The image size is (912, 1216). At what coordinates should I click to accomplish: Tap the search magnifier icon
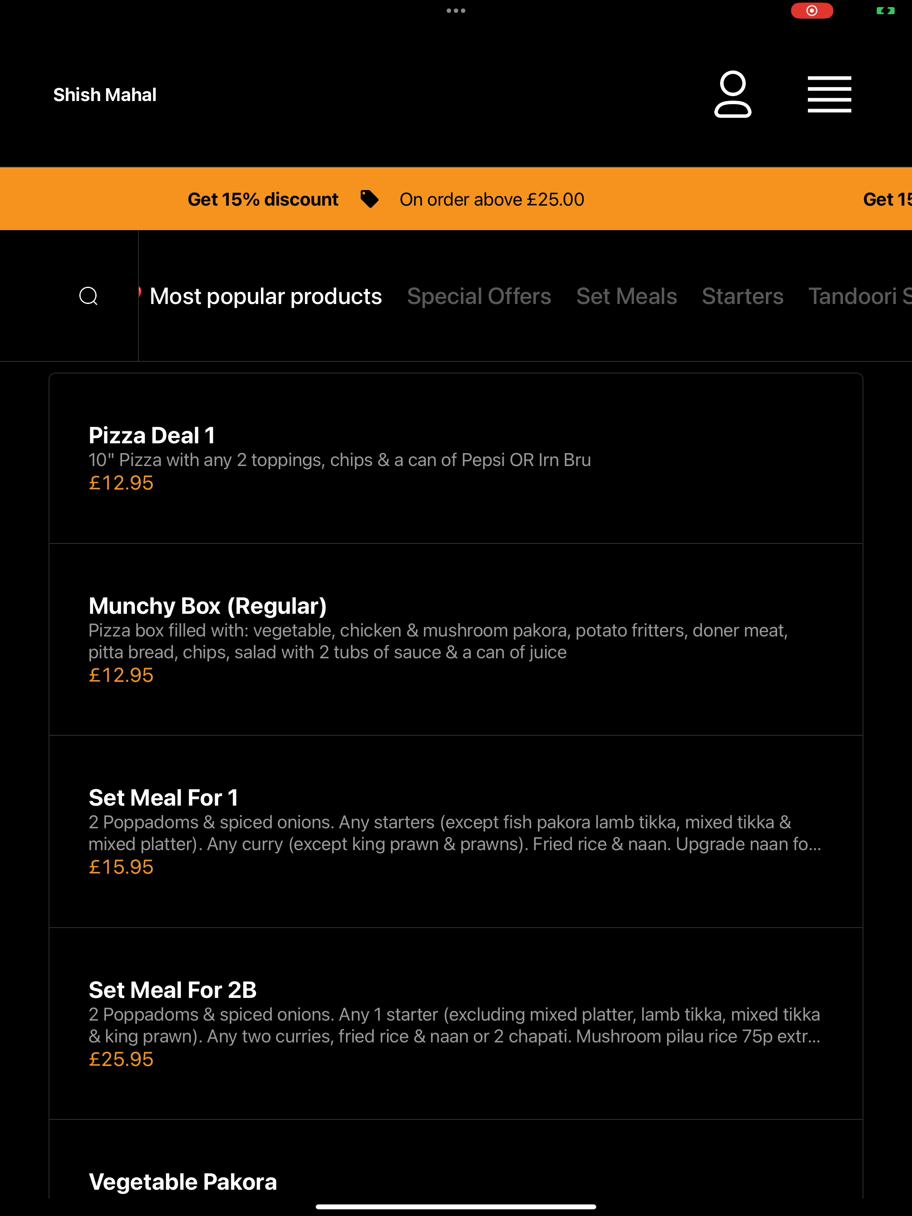click(89, 296)
